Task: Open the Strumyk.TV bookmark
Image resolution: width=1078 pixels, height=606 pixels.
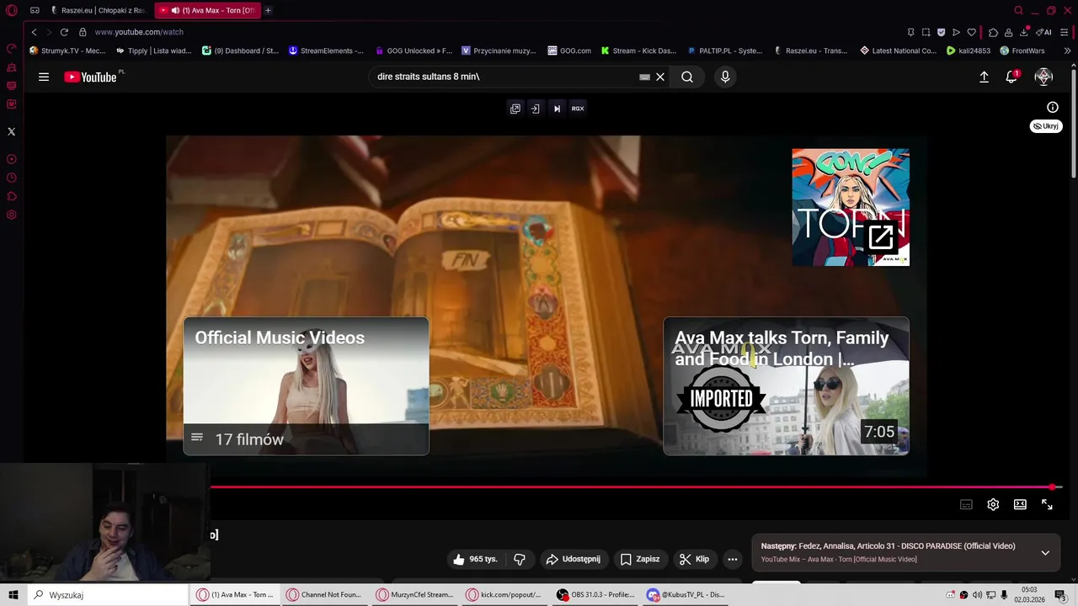Action: tap(67, 50)
